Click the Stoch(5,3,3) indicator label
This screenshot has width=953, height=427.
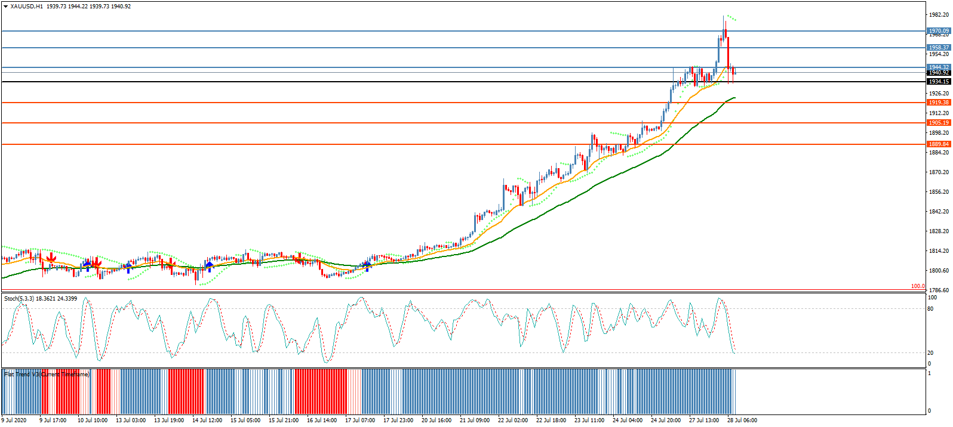pyautogui.click(x=41, y=298)
